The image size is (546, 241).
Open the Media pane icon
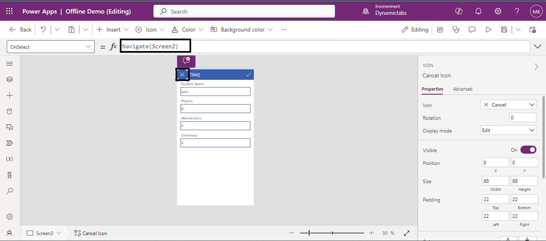click(10, 127)
